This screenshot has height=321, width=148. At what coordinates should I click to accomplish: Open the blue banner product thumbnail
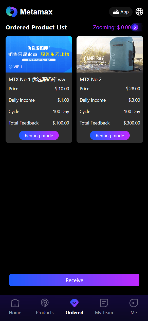[x=39, y=54]
